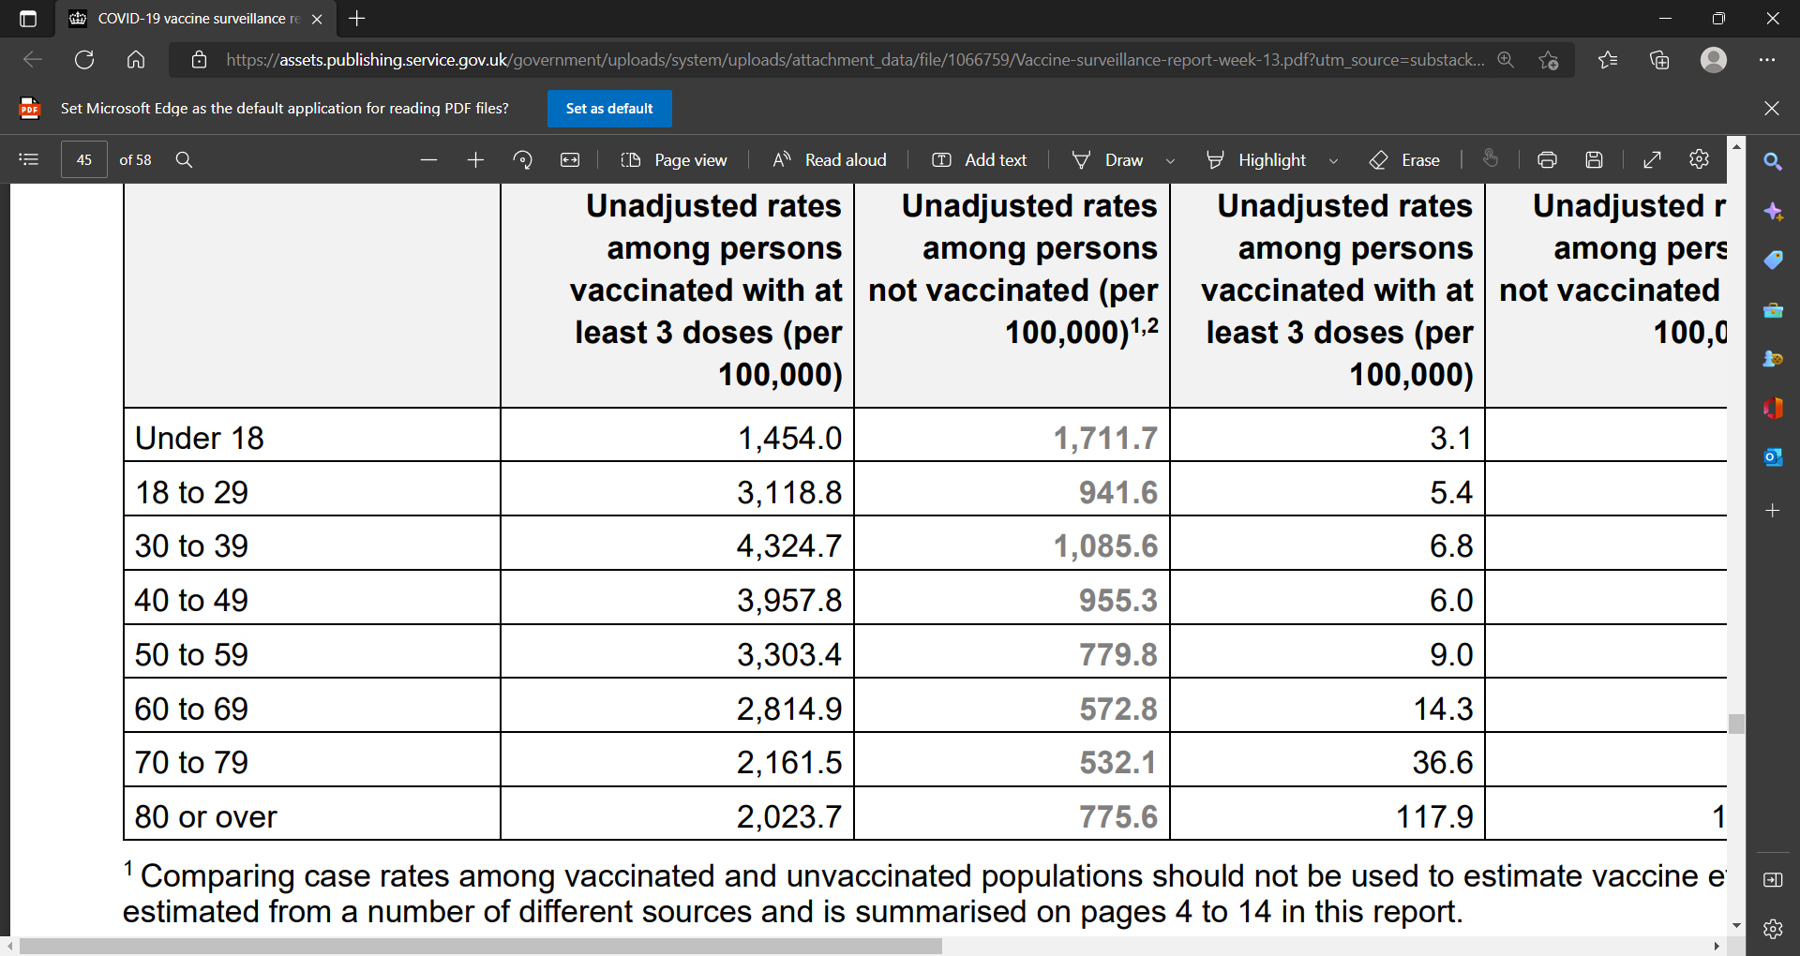This screenshot has height=956, width=1800.
Task: Click the horizontal scrollbar right arrow
Action: point(1717,947)
